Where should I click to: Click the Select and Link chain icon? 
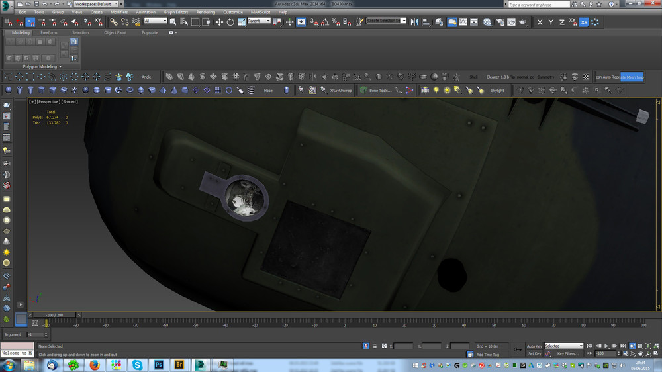tap(114, 22)
